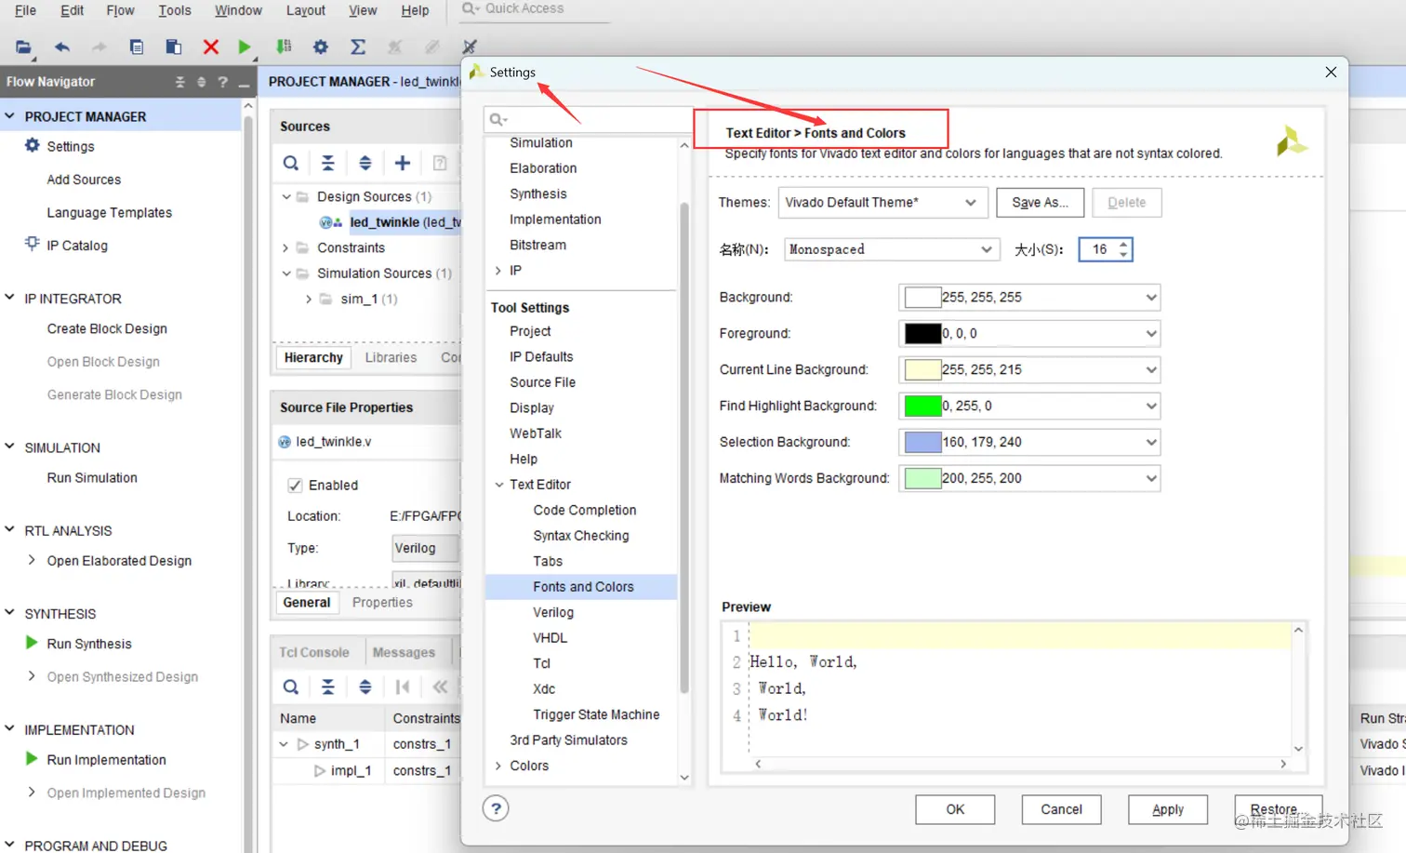
Task: Expand all in Flow Navigator header
Action: tap(202, 82)
